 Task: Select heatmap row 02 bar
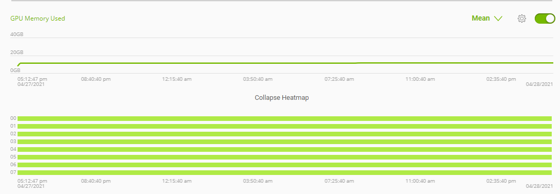[x=285, y=134]
